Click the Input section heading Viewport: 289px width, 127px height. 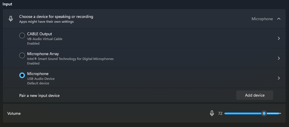(7, 4)
